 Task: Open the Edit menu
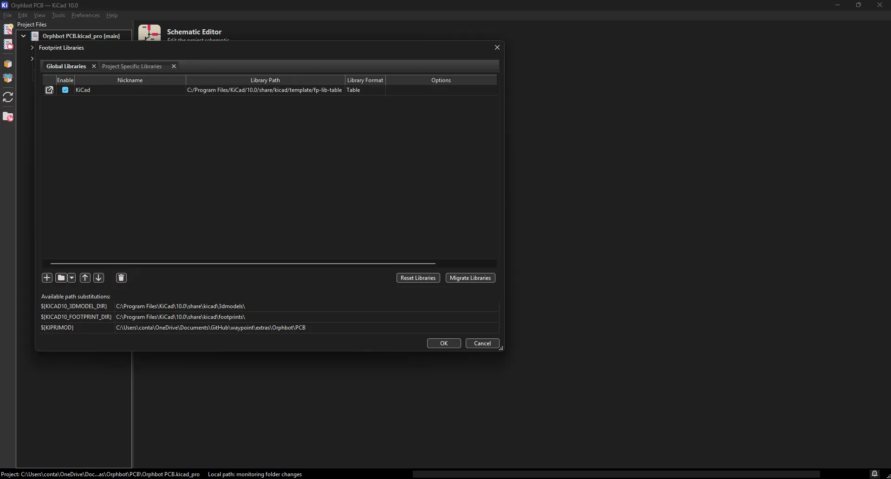pyautogui.click(x=23, y=15)
